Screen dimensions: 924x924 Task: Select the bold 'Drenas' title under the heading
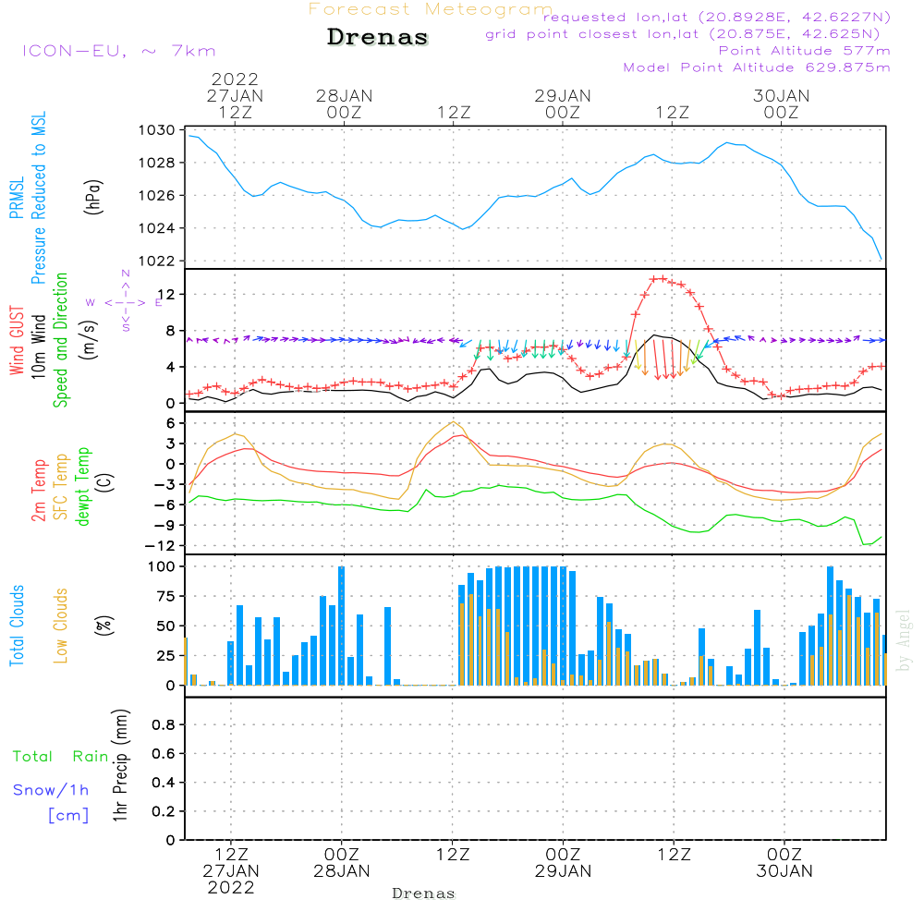click(378, 37)
